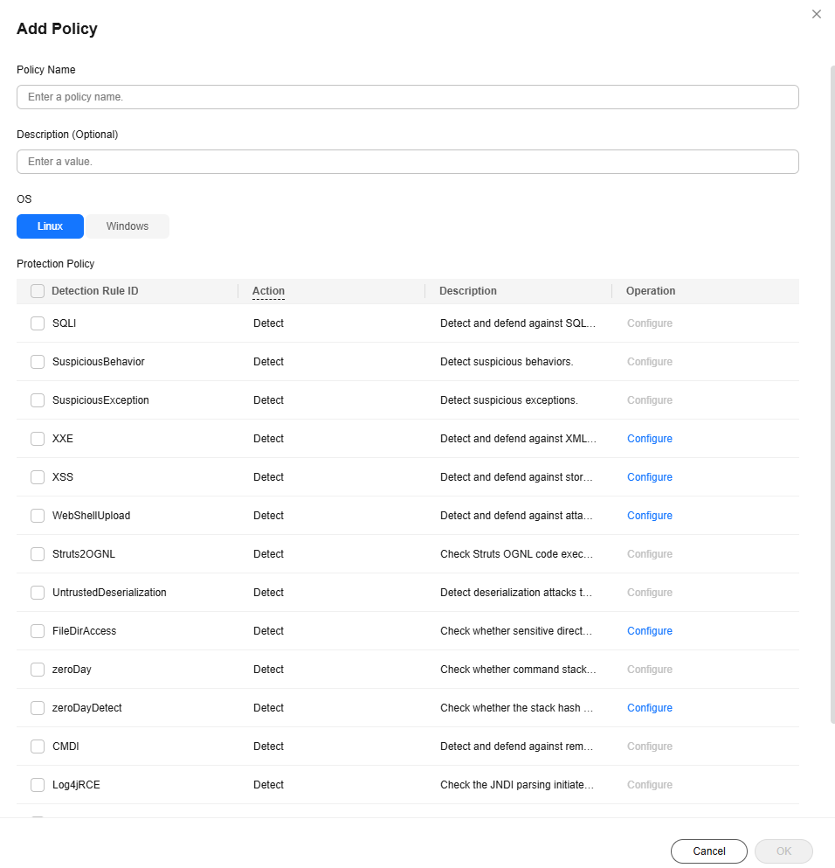This screenshot has width=835, height=868.
Task: Click the Cancel button
Action: 709,851
